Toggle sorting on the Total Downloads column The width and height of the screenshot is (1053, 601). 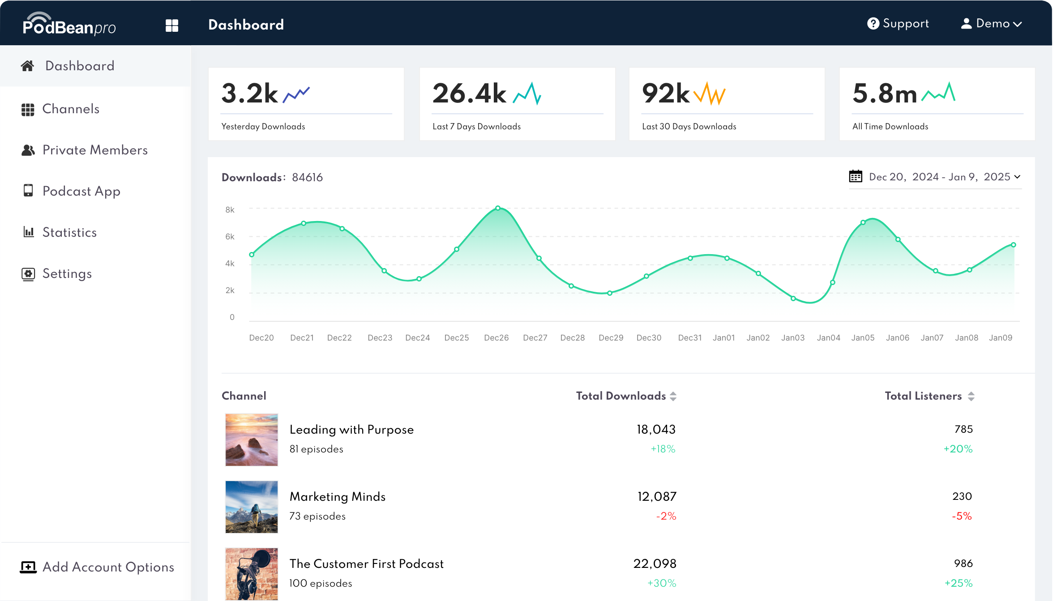click(673, 396)
